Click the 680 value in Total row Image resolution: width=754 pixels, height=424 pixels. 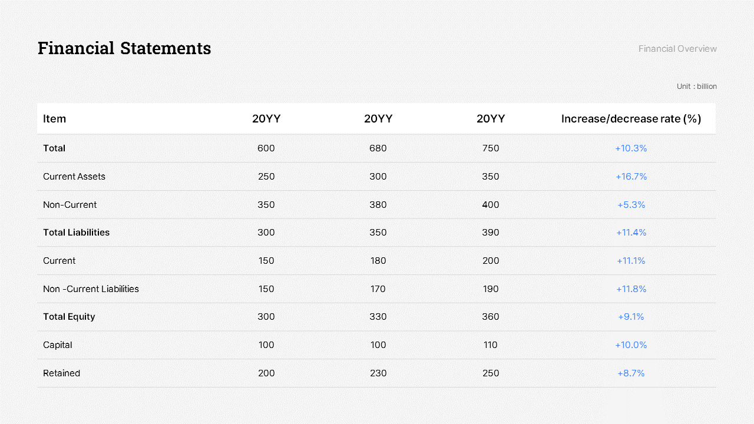pos(378,148)
